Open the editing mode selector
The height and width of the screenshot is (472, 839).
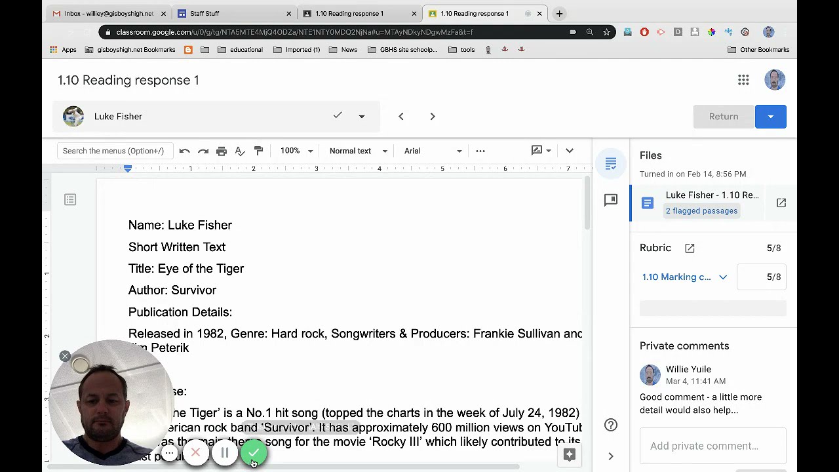click(x=541, y=151)
